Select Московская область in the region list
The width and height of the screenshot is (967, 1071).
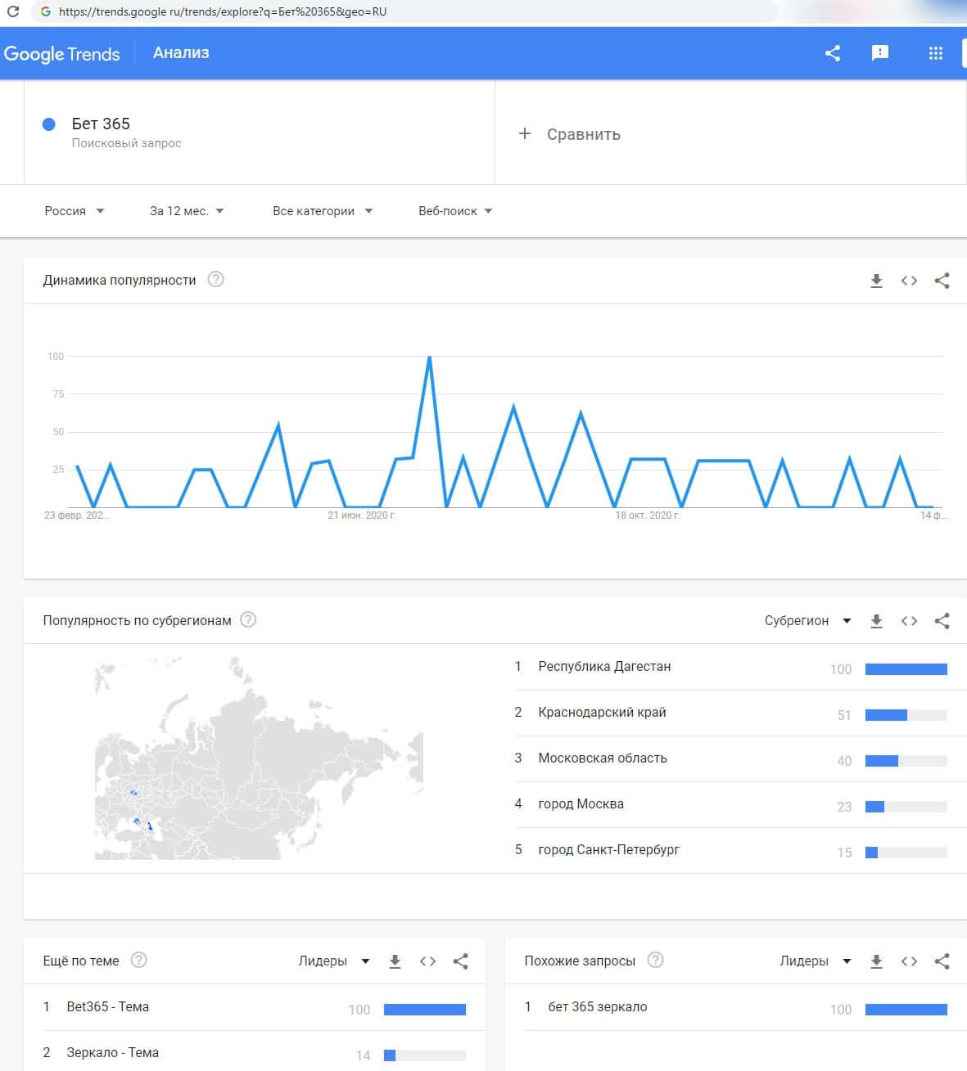pyautogui.click(x=603, y=758)
